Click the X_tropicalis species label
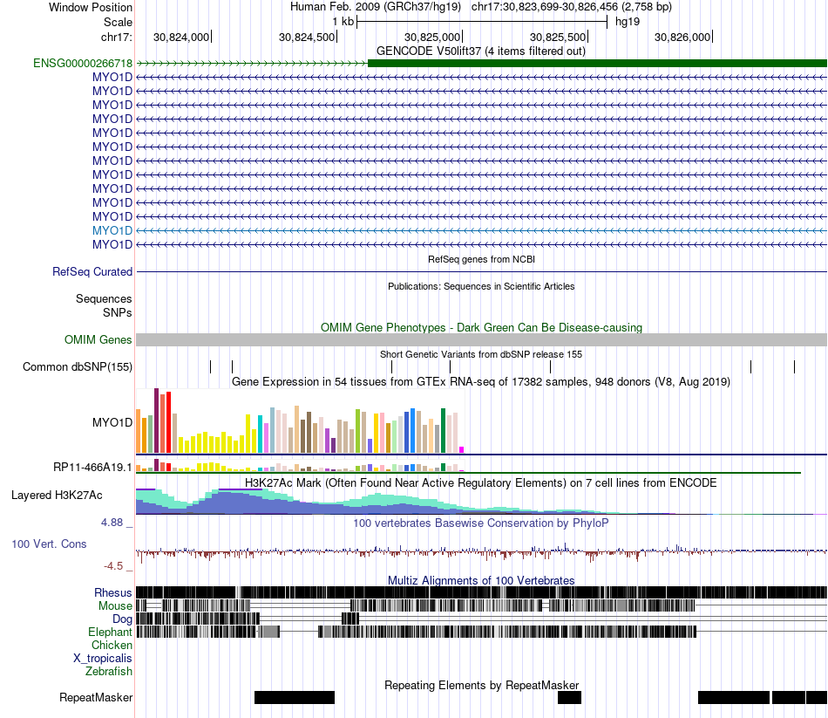 [x=103, y=659]
